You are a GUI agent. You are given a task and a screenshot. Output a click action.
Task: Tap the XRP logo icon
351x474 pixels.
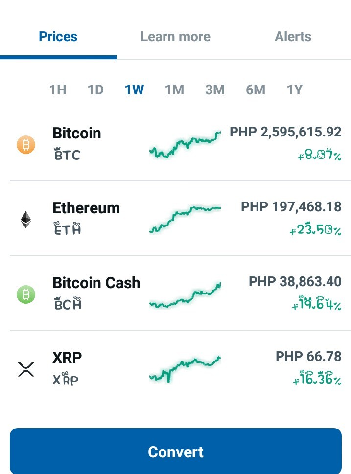pos(26,369)
